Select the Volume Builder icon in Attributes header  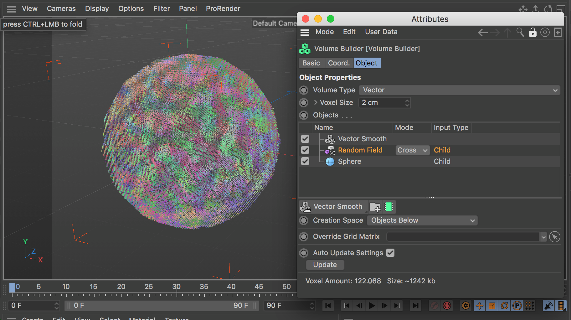[305, 49]
